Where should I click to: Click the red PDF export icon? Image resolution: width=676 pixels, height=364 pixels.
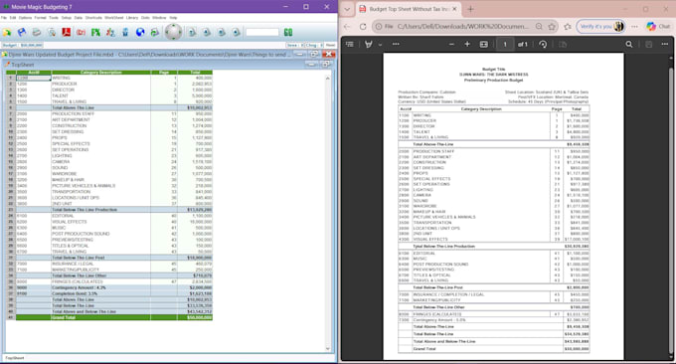tap(66, 32)
